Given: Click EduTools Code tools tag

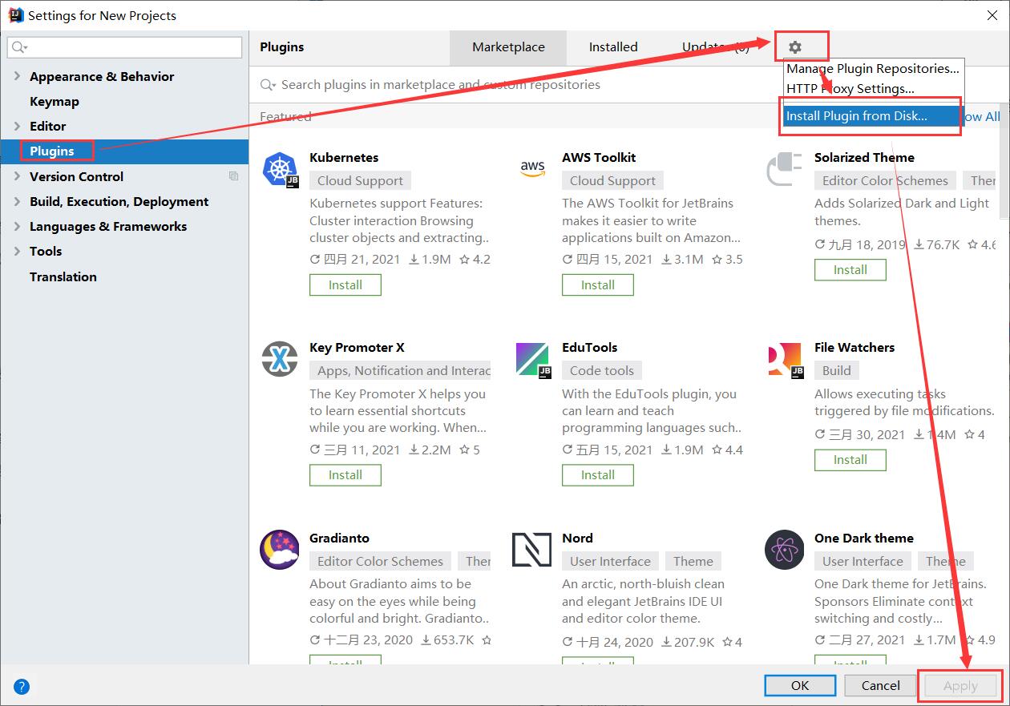Looking at the screenshot, I should (x=602, y=370).
